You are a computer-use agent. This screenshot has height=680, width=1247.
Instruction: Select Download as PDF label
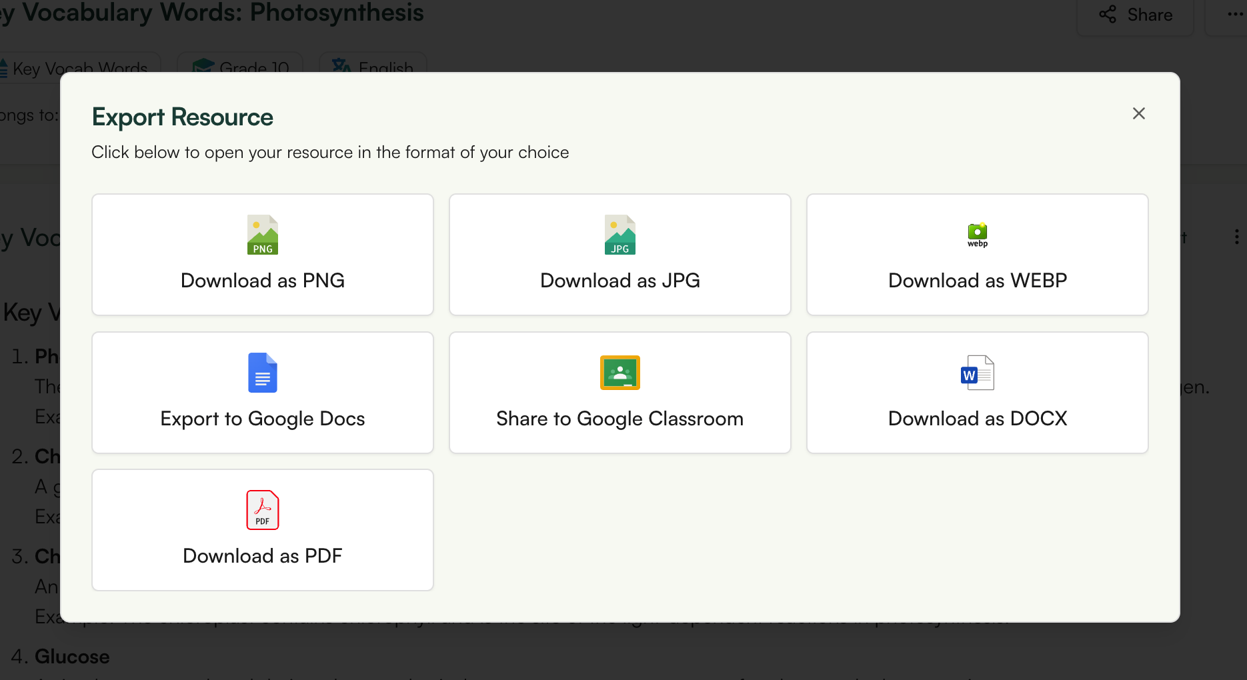click(x=263, y=556)
